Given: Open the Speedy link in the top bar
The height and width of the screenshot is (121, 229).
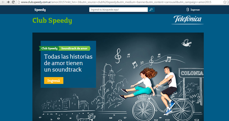Looking at the screenshot, I should pyautogui.click(x=40, y=10).
